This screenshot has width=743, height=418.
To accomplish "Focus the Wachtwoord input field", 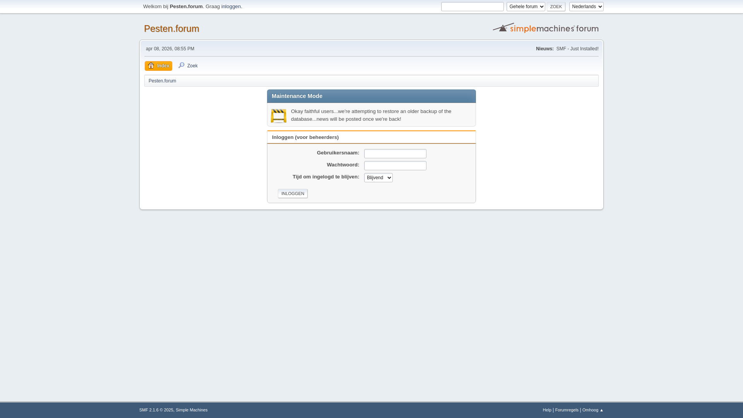I will pos(395,166).
